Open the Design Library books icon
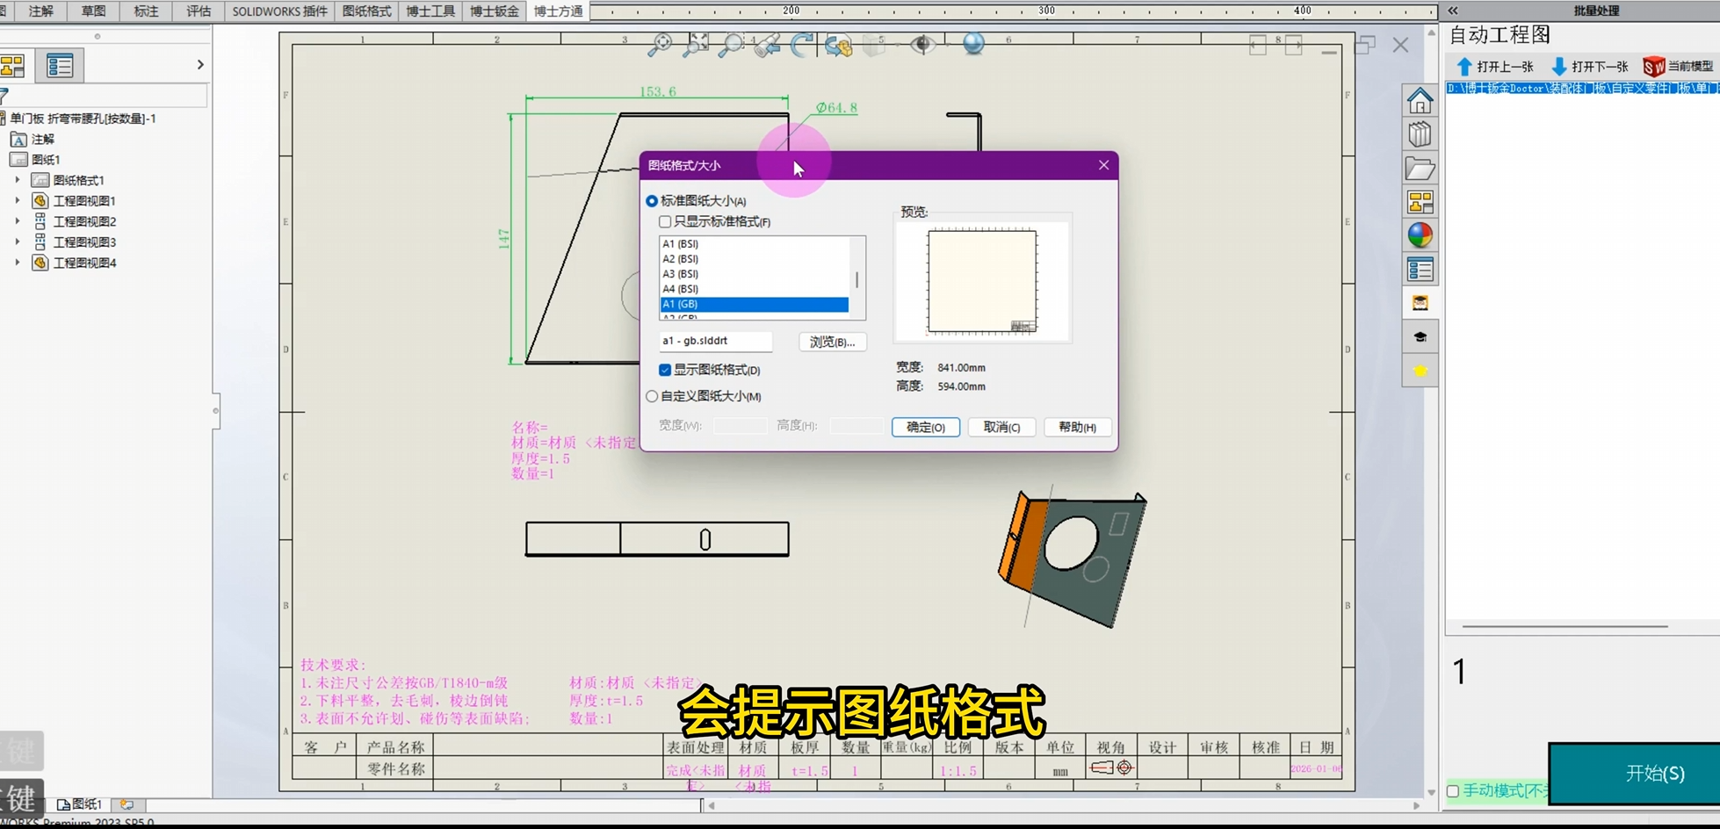The width and height of the screenshot is (1720, 829). [1420, 134]
